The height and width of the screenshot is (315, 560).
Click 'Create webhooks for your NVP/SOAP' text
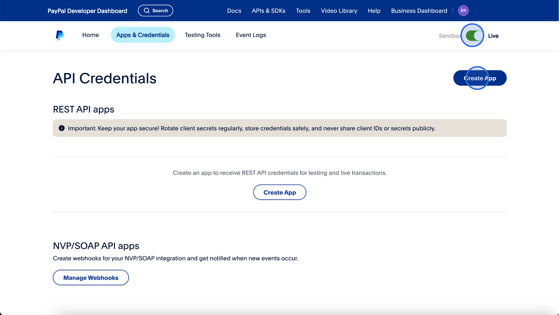tap(176, 258)
